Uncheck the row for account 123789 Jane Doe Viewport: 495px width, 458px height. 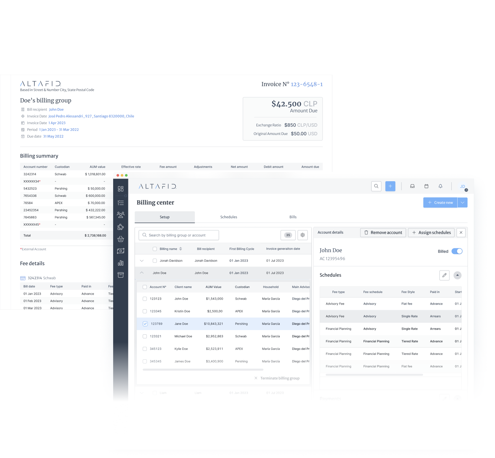(145, 324)
